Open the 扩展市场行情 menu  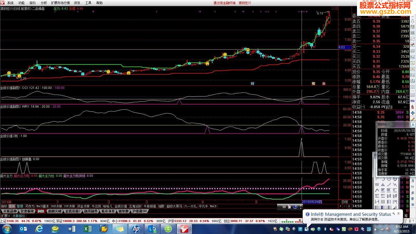click(60, 3)
